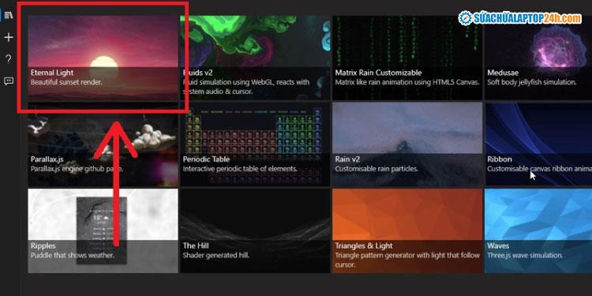Open the Library icon in sidebar
The width and height of the screenshot is (592, 296).
[x=9, y=16]
